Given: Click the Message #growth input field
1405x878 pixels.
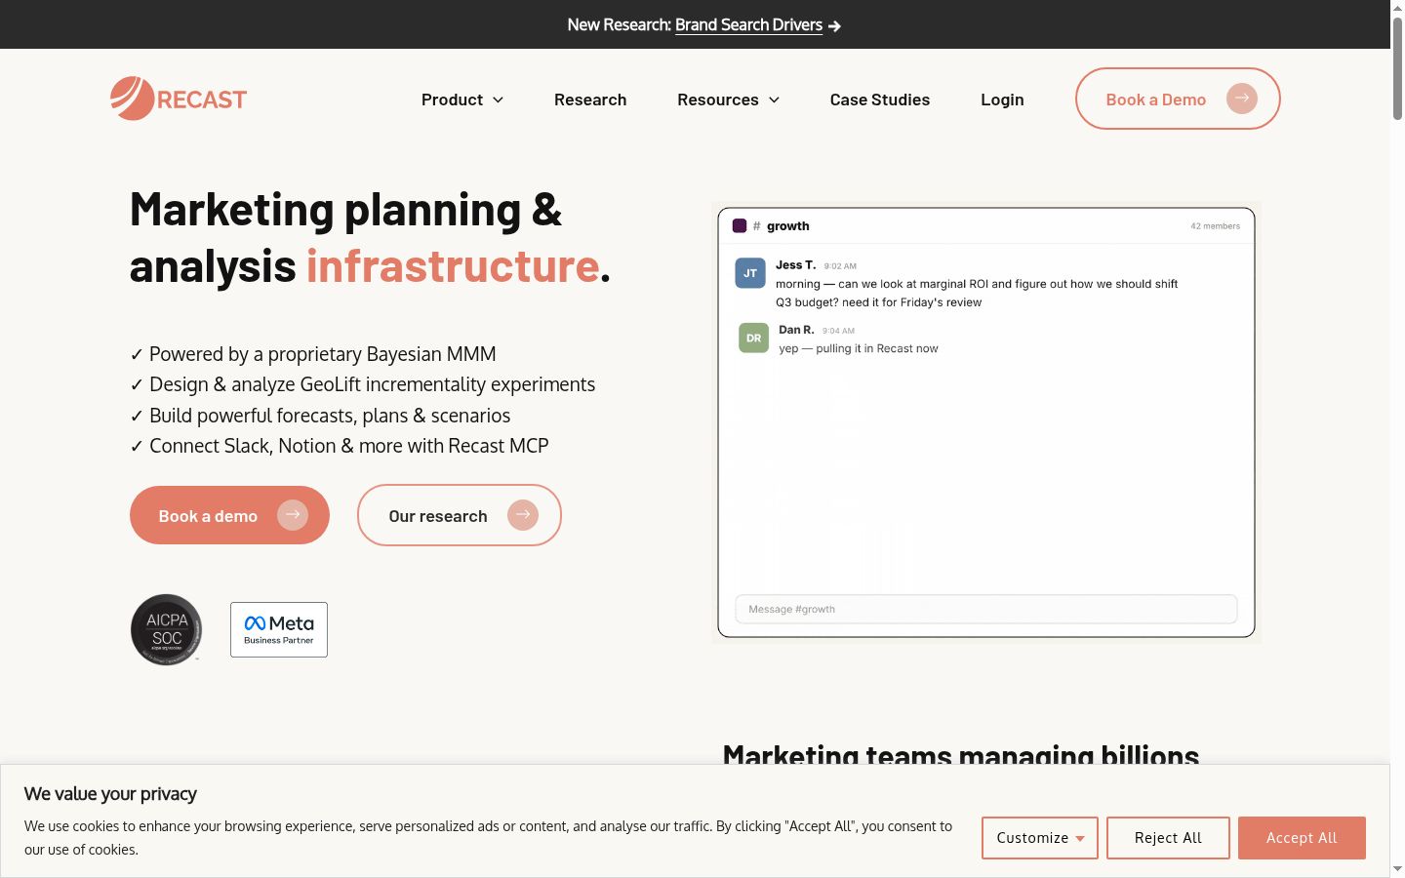Looking at the screenshot, I should pos(985,609).
